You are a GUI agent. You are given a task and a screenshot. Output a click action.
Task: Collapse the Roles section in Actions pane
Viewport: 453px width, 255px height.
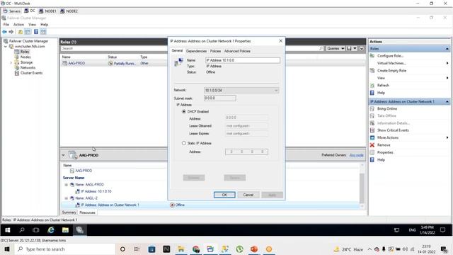point(447,49)
